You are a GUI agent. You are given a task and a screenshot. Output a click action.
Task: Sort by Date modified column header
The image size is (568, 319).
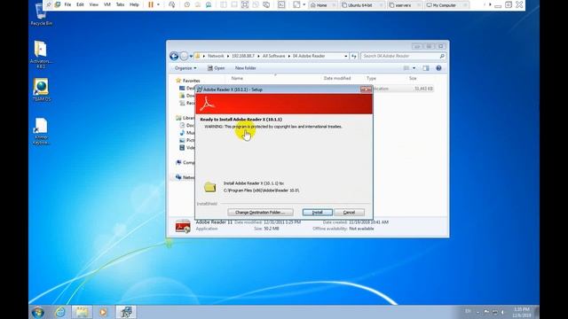click(337, 78)
